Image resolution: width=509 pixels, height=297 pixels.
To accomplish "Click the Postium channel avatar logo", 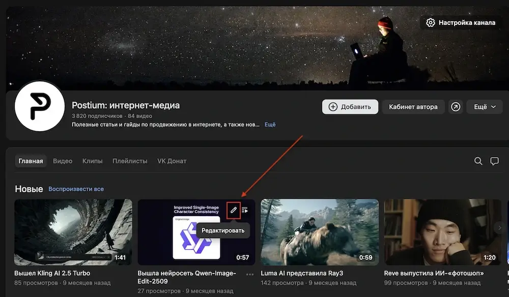I will (x=40, y=106).
